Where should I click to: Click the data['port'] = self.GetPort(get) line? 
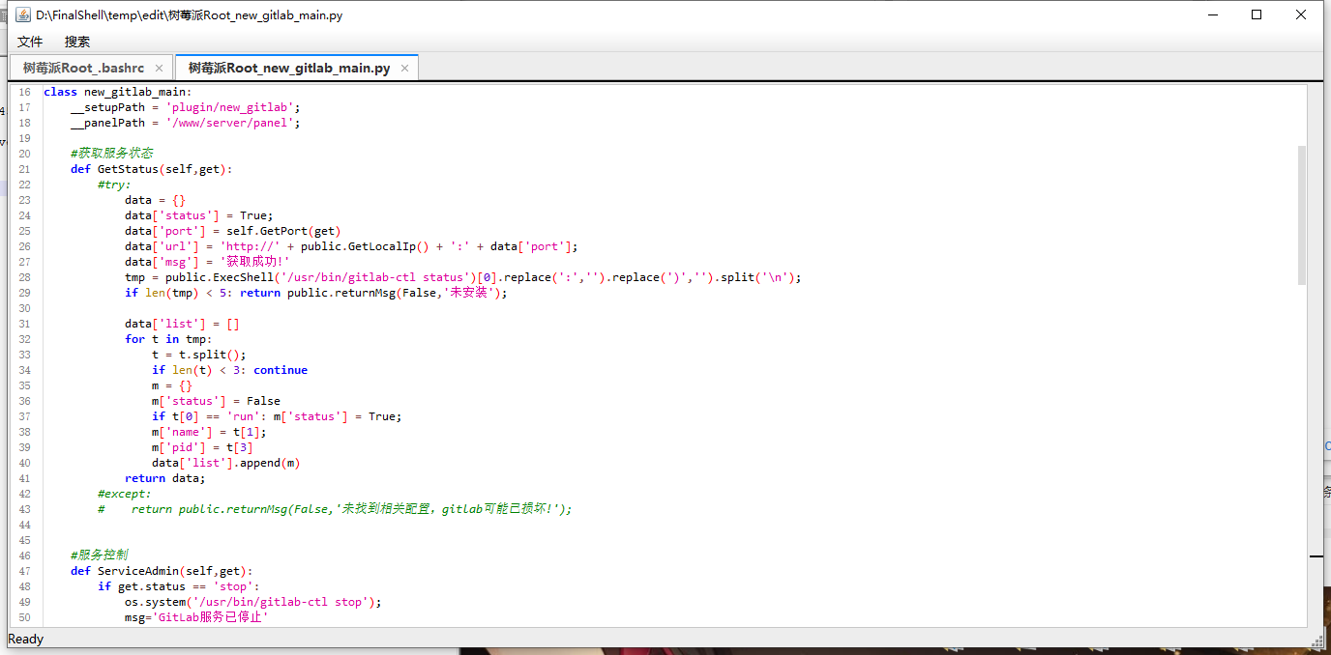(x=233, y=231)
